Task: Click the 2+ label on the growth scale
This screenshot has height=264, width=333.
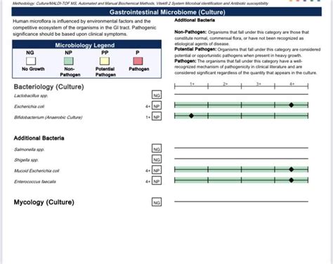Action: [x=226, y=84]
